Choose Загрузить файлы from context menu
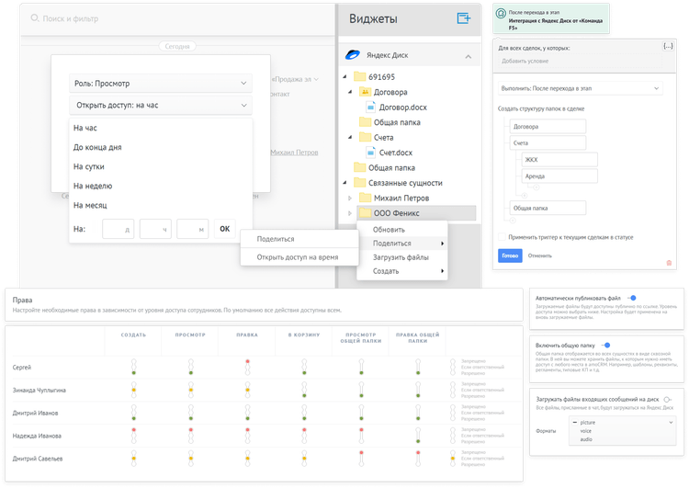The image size is (689, 488). pyautogui.click(x=400, y=257)
